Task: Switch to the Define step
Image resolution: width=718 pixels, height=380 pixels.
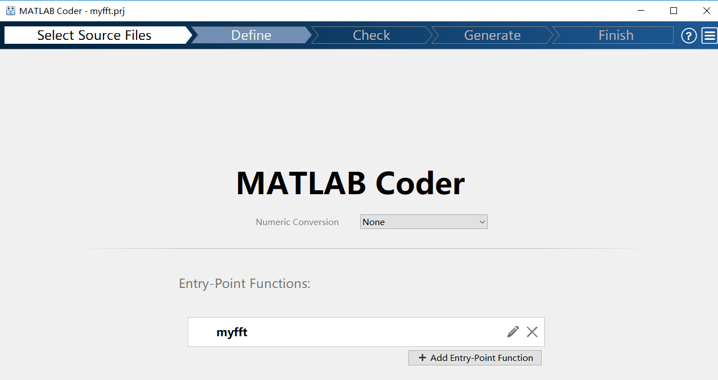Action: [x=251, y=35]
